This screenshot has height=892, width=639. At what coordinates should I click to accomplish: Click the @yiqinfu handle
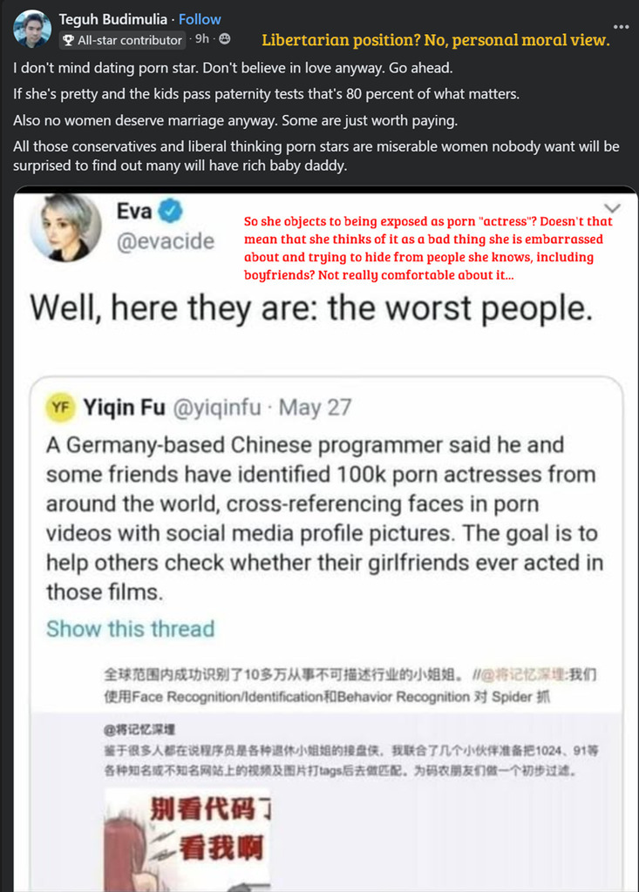pyautogui.click(x=216, y=408)
